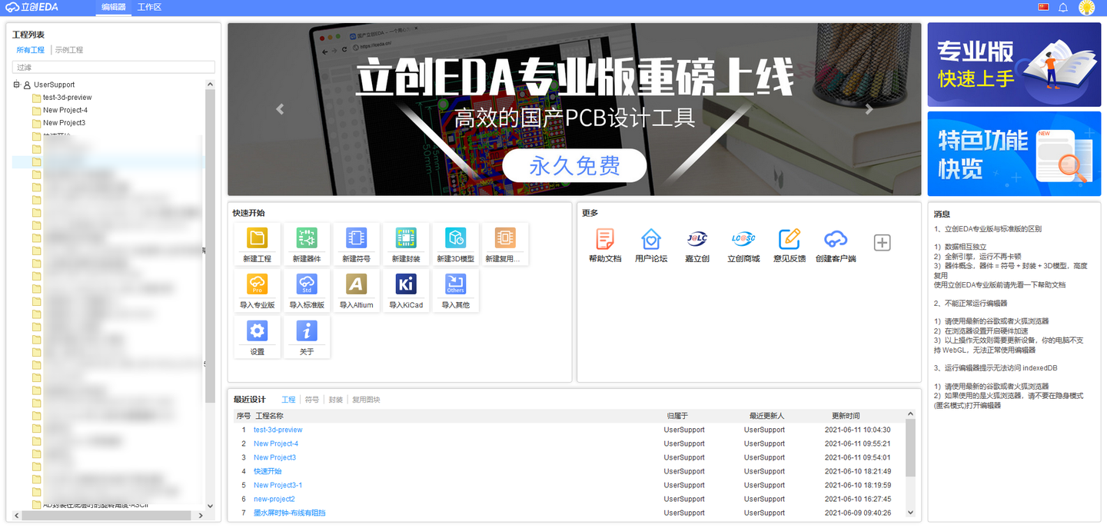Click the 新建复用 reuse block icon

click(x=505, y=237)
